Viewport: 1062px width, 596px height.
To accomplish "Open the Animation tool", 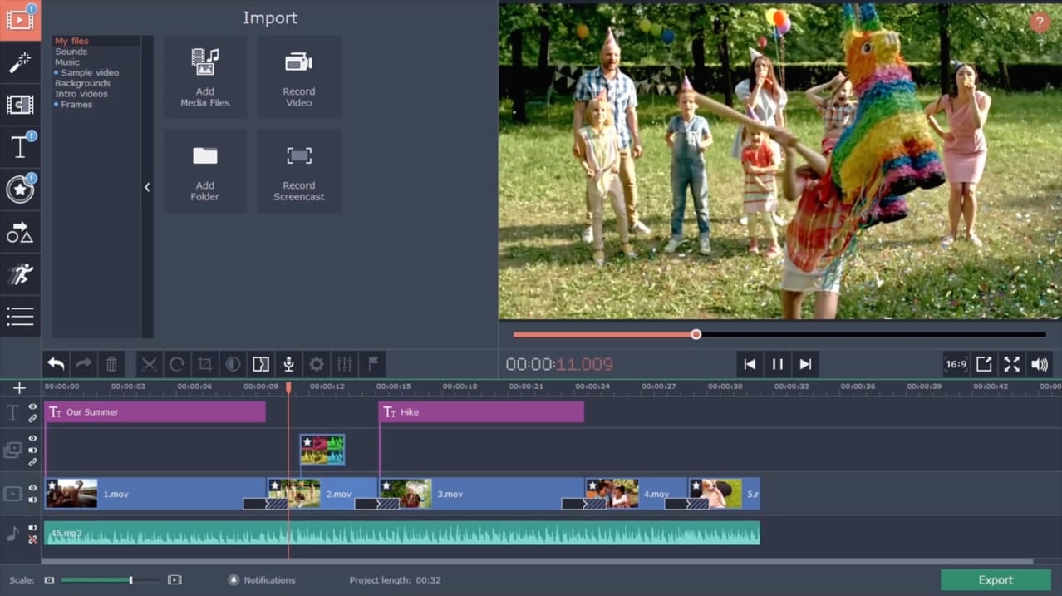I will click(x=20, y=273).
